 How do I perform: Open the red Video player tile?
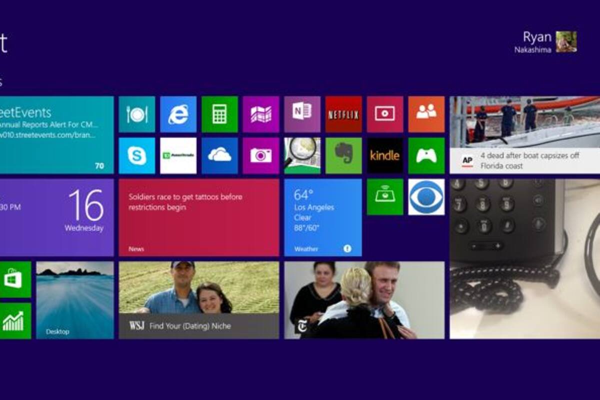coord(385,114)
